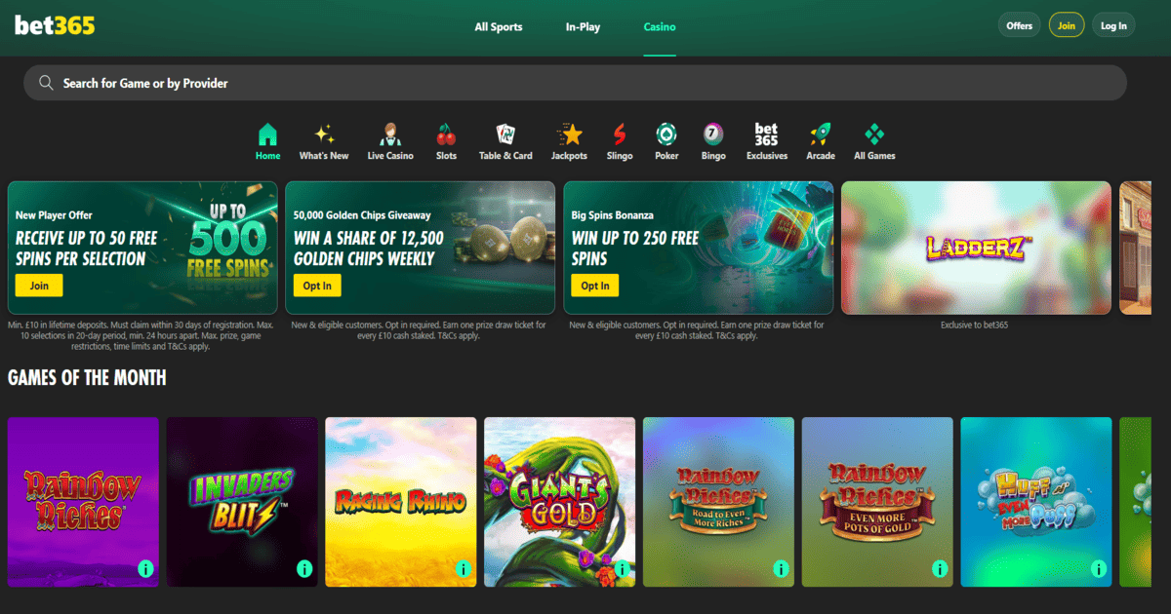The image size is (1171, 614).
Task: Click the Games of the Month heading
Action: coord(87,378)
